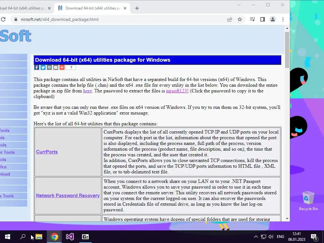Click the vertical scrollbar thumb
The image size is (324, 243).
(287, 50)
